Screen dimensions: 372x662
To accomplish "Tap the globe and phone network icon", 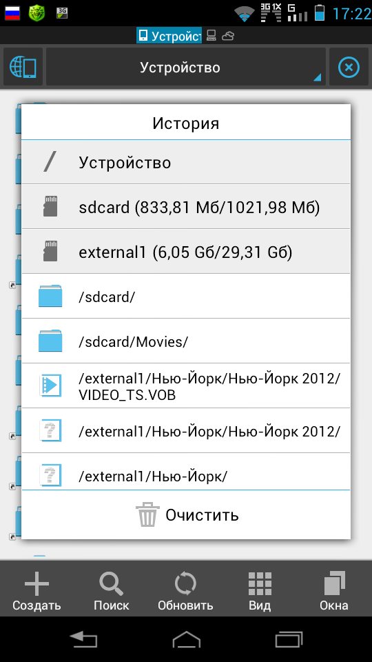I will pyautogui.click(x=23, y=67).
